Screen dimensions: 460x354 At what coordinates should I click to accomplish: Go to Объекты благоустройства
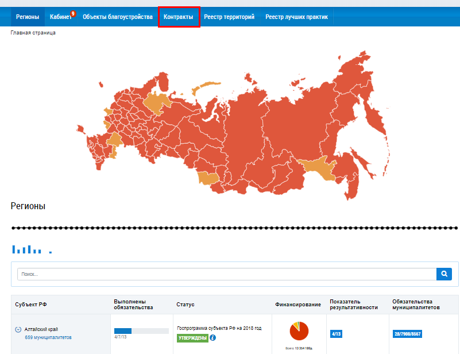[118, 17]
